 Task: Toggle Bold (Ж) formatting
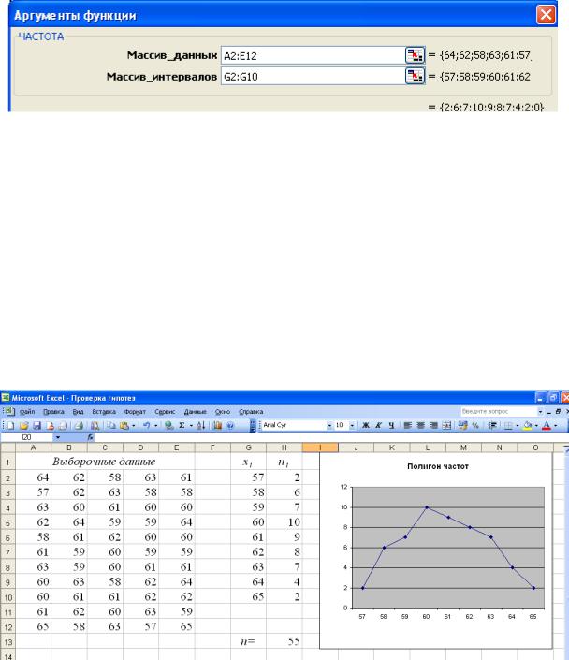click(x=366, y=425)
